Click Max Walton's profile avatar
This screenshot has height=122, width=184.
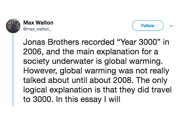click(13, 26)
